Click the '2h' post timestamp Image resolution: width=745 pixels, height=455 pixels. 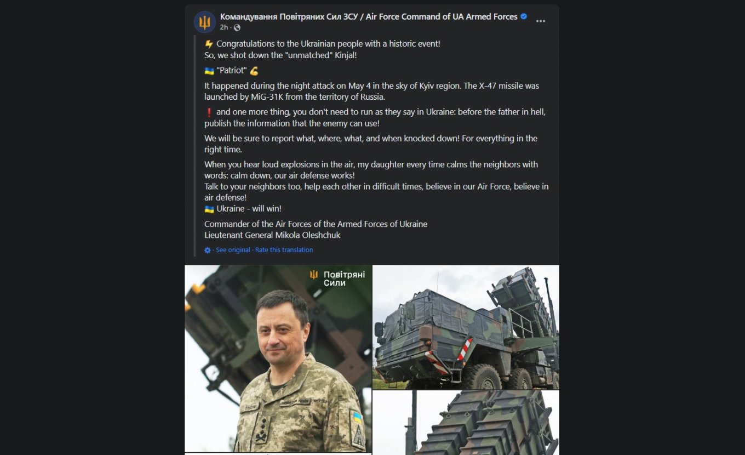(x=224, y=27)
